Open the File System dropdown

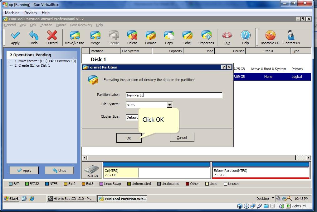click(x=169, y=105)
